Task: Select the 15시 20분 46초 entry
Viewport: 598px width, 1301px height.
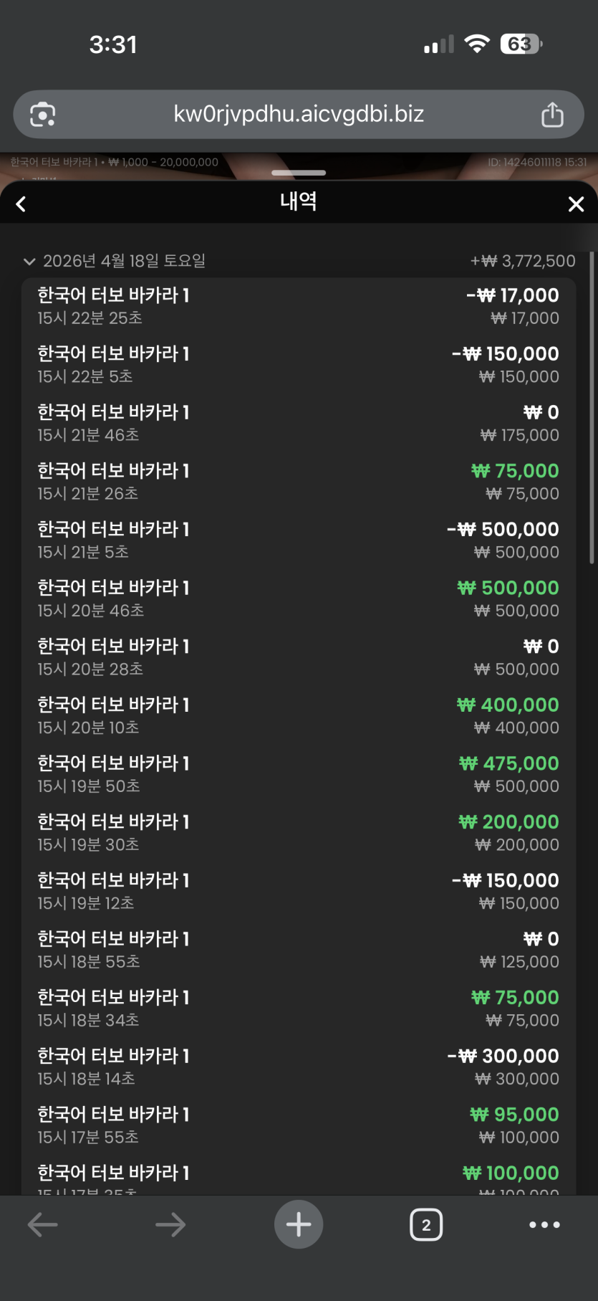Action: pos(299,599)
